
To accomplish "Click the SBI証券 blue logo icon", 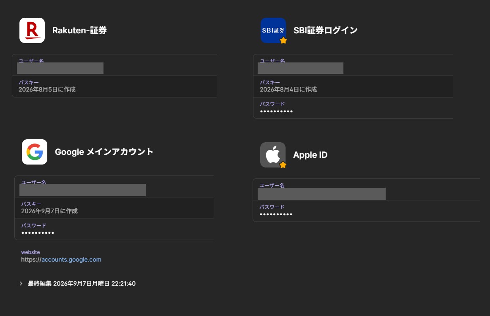I will [x=273, y=30].
